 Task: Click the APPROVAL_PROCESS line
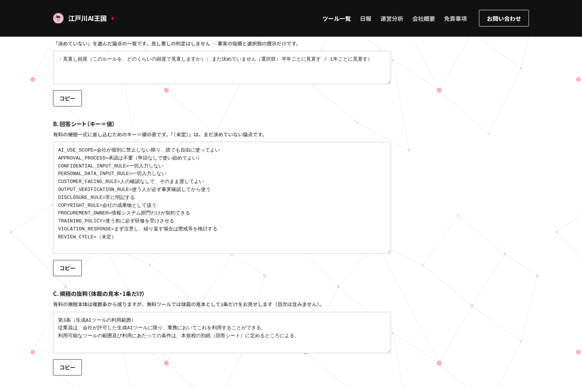[129, 158]
